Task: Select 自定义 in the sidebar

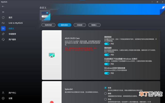Action: pyautogui.click(x=11, y=29)
